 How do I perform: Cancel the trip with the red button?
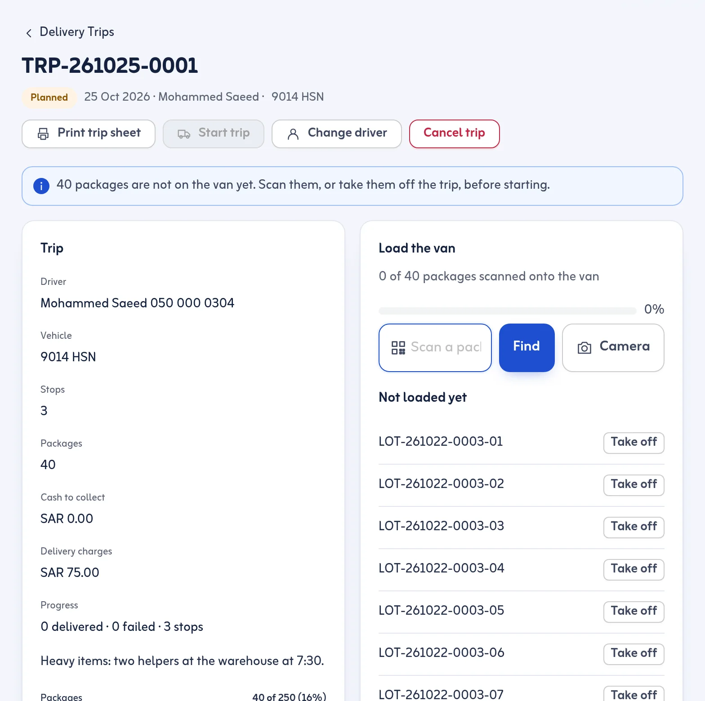(x=454, y=134)
